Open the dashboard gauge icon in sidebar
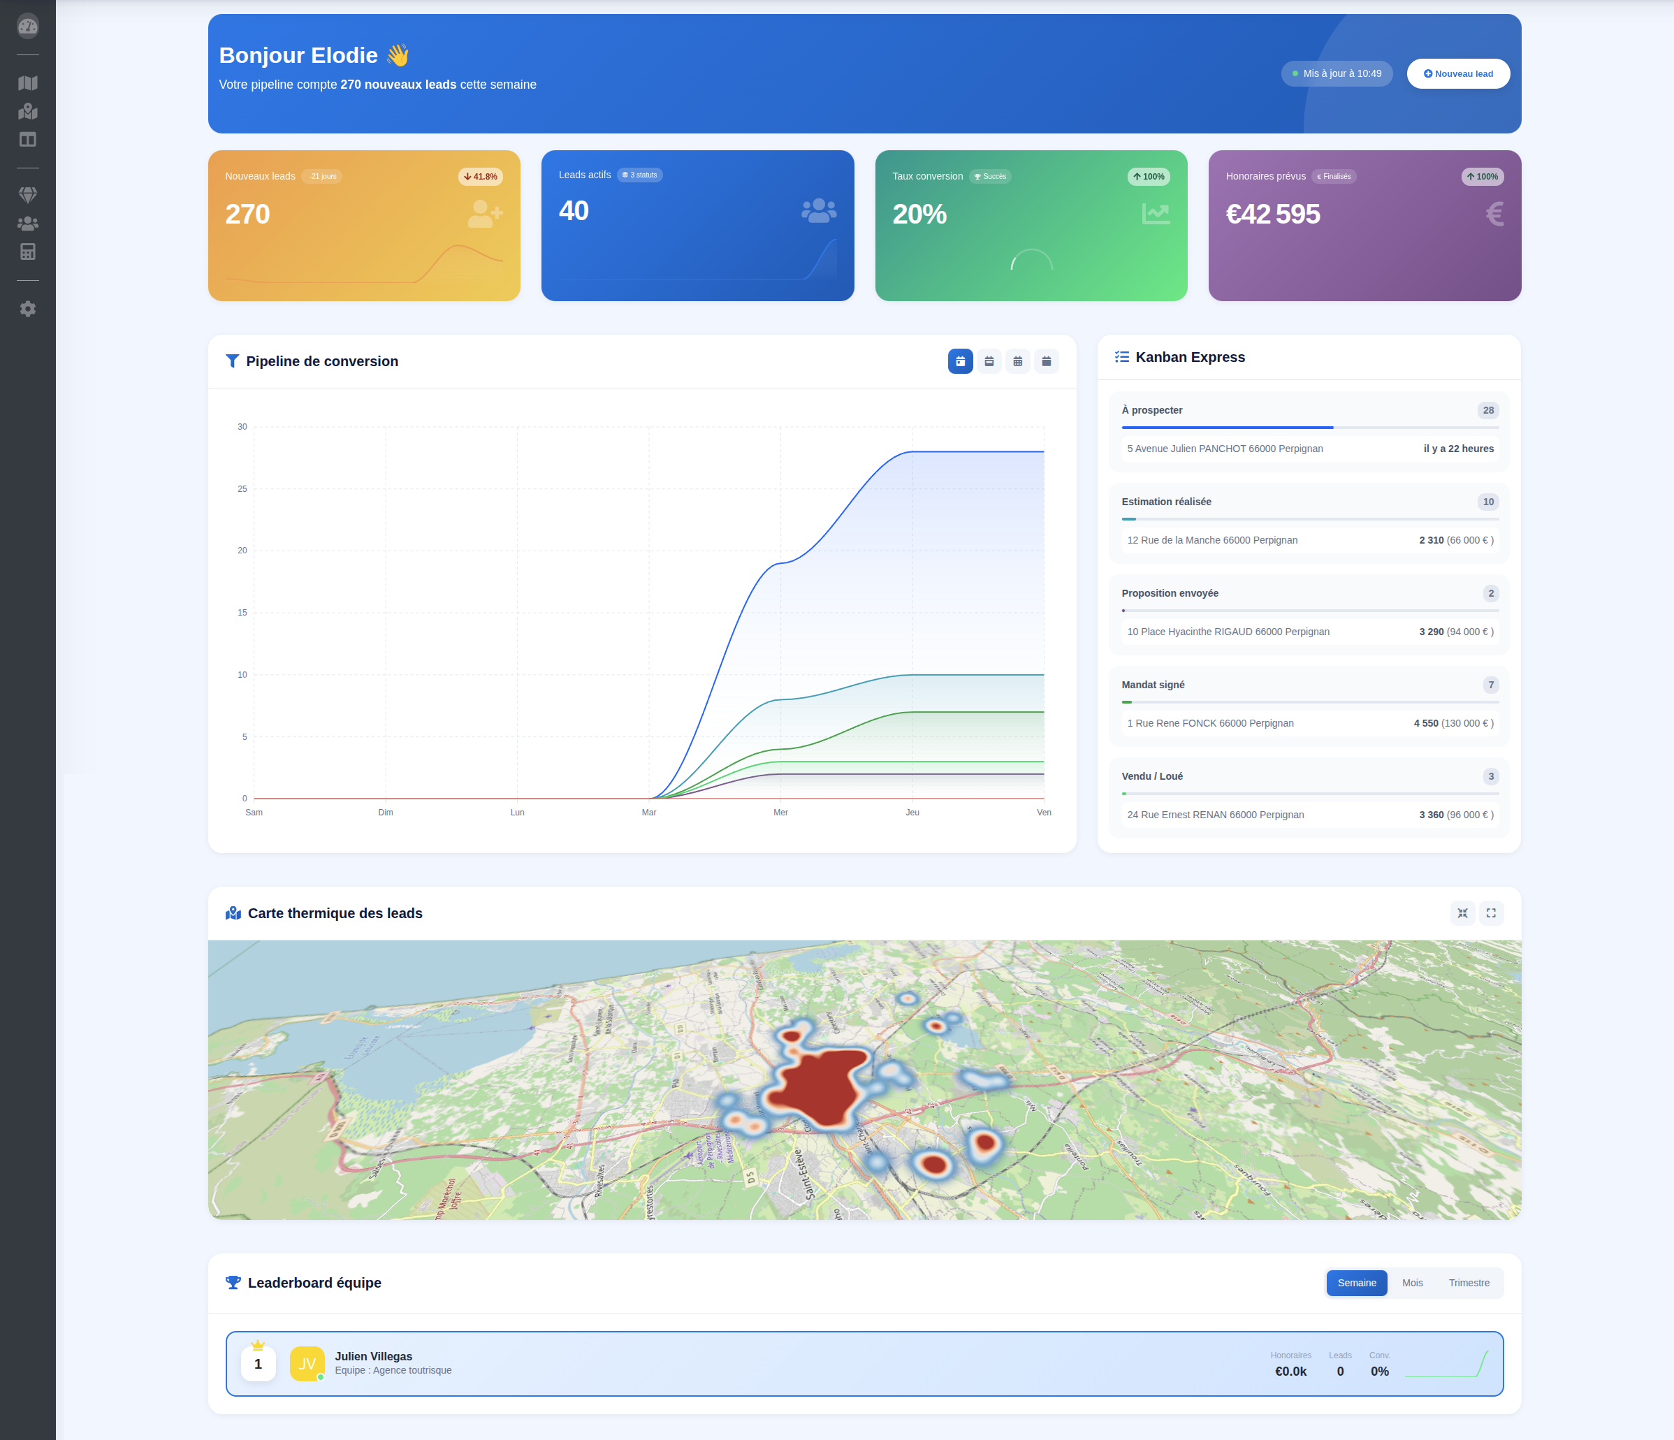 pos(27,27)
